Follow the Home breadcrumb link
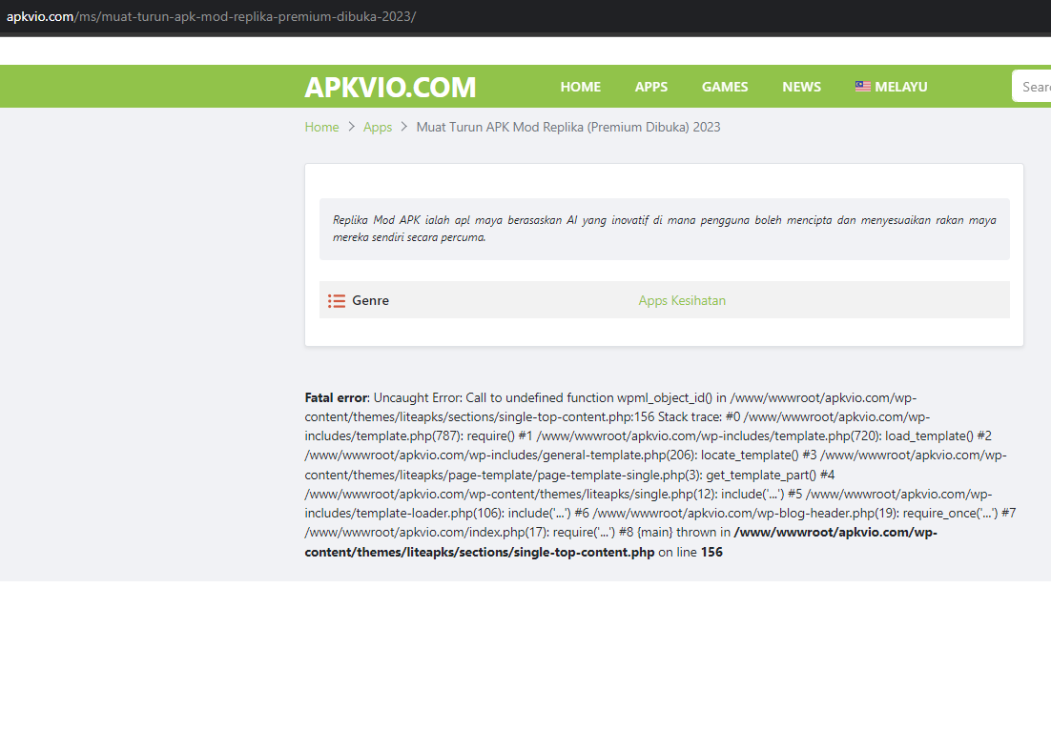 (x=321, y=128)
